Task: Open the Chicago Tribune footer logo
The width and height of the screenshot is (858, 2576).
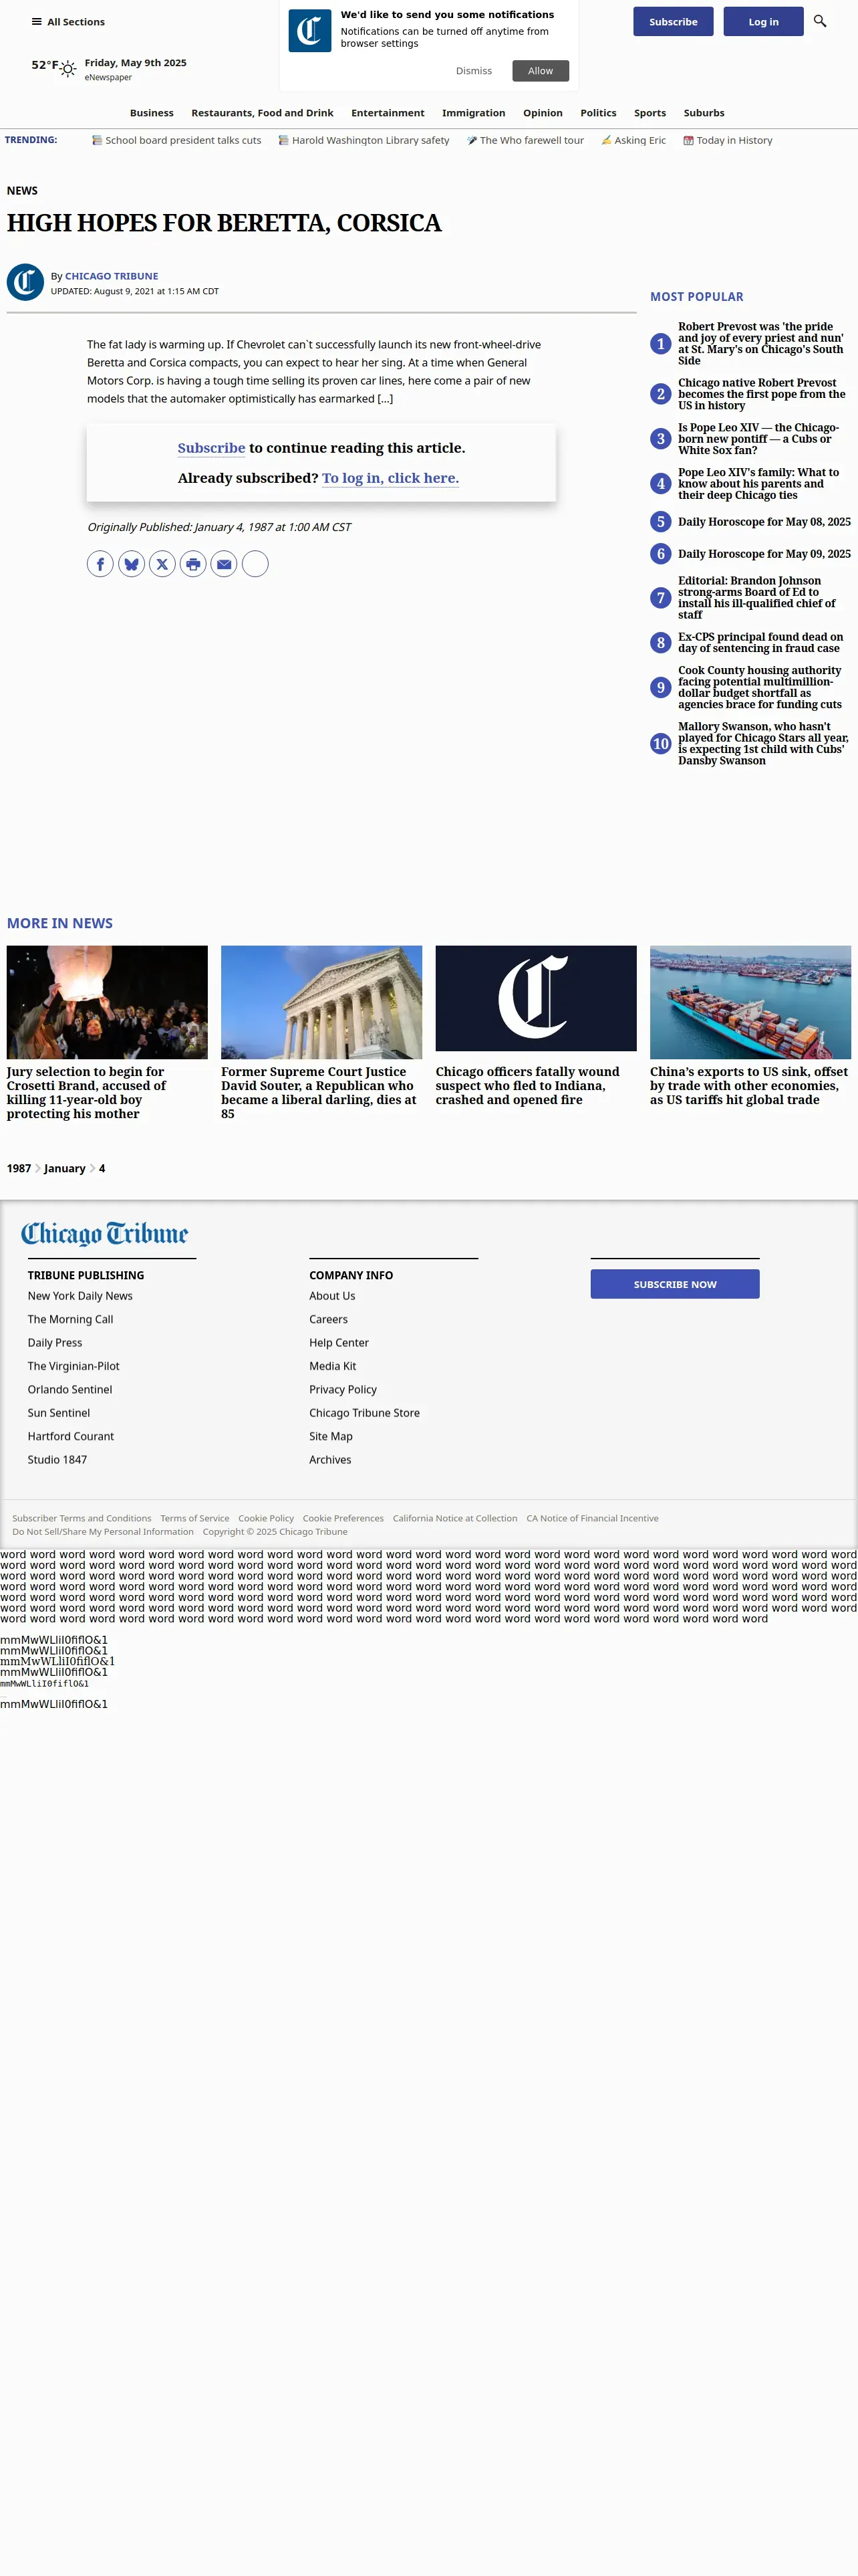Action: (x=105, y=1234)
